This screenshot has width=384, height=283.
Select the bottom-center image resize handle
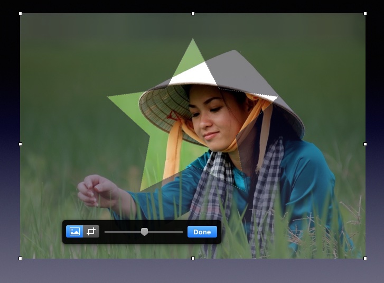[193, 258]
